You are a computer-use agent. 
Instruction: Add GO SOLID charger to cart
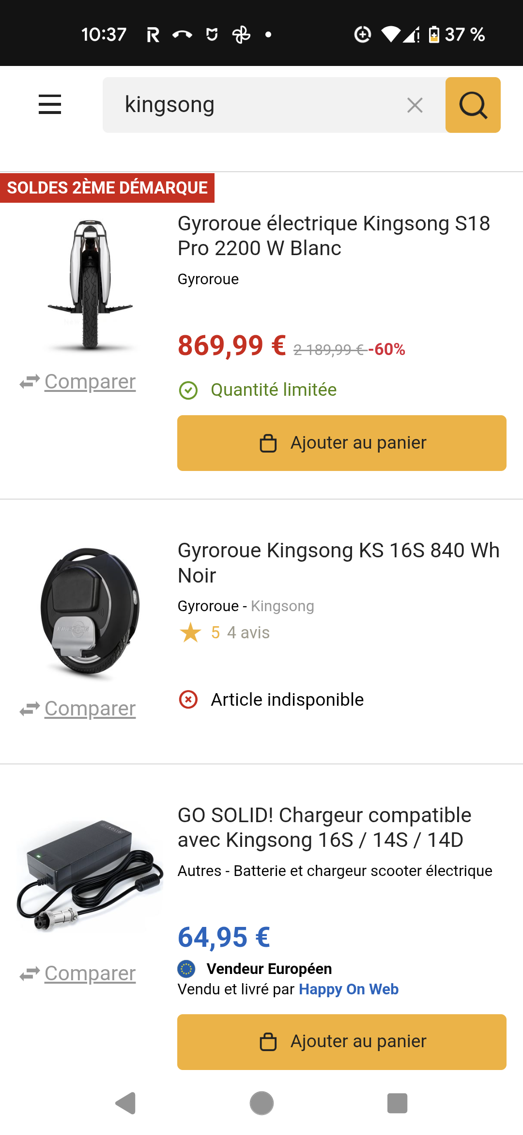(x=341, y=1041)
